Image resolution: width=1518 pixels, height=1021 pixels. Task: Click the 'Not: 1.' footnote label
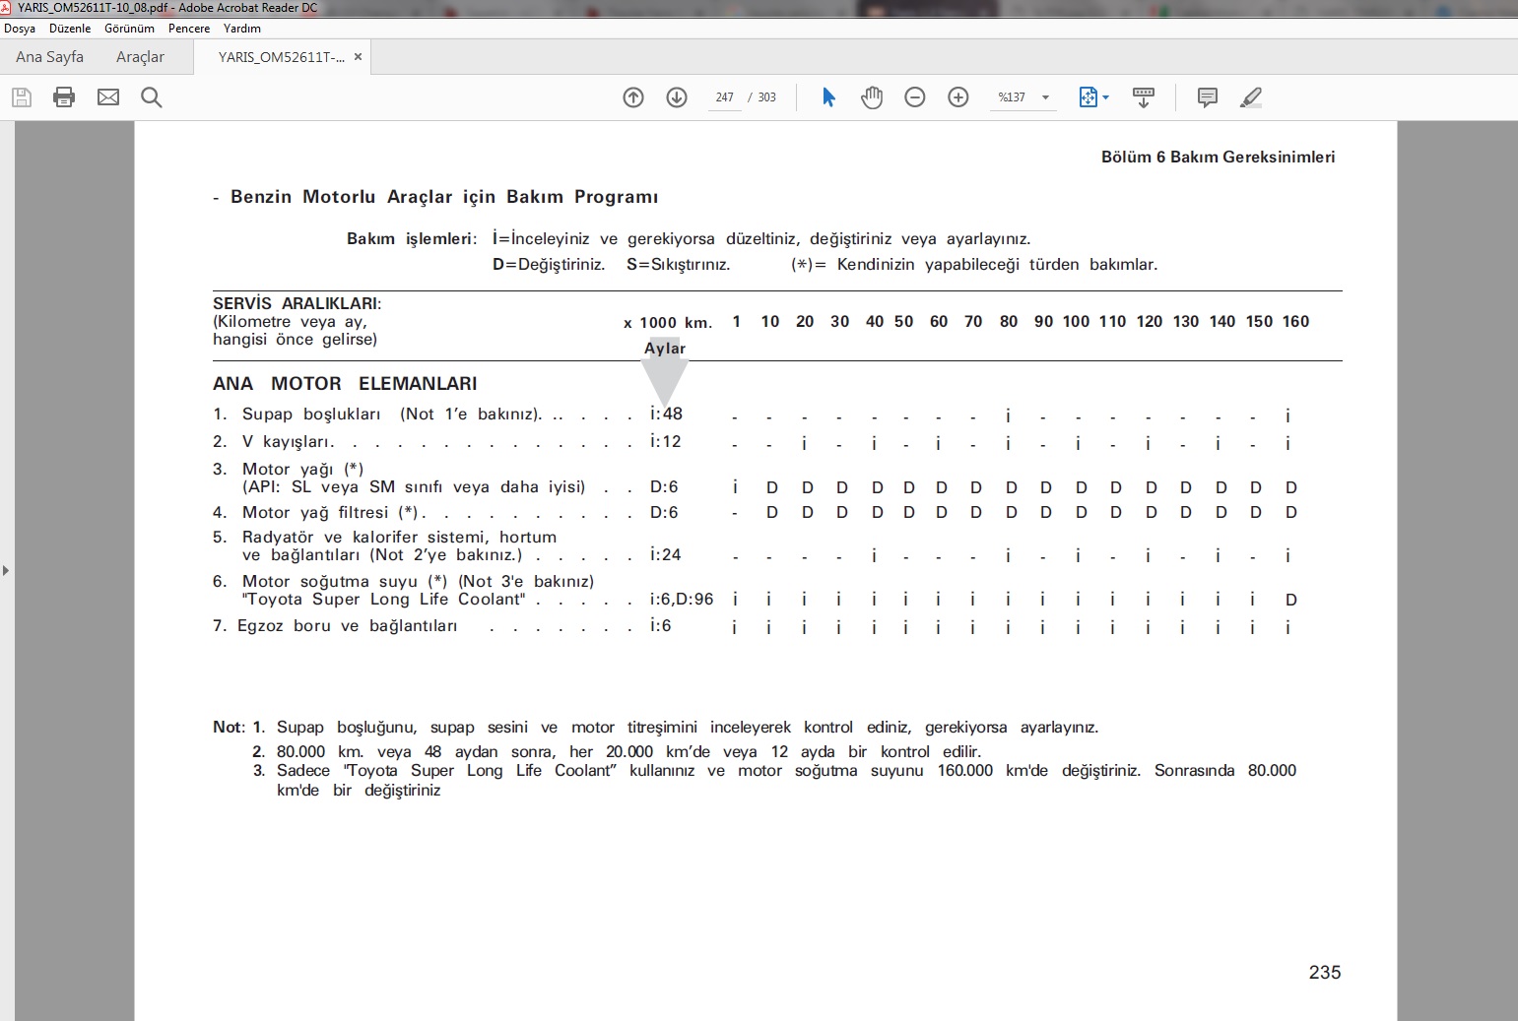[239, 728]
